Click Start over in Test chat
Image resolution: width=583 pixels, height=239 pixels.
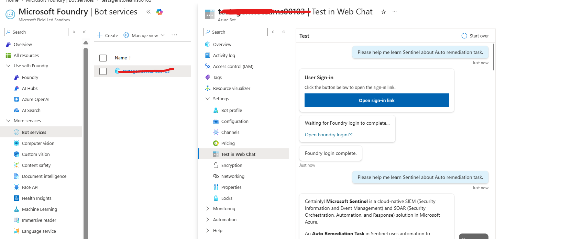(x=475, y=36)
